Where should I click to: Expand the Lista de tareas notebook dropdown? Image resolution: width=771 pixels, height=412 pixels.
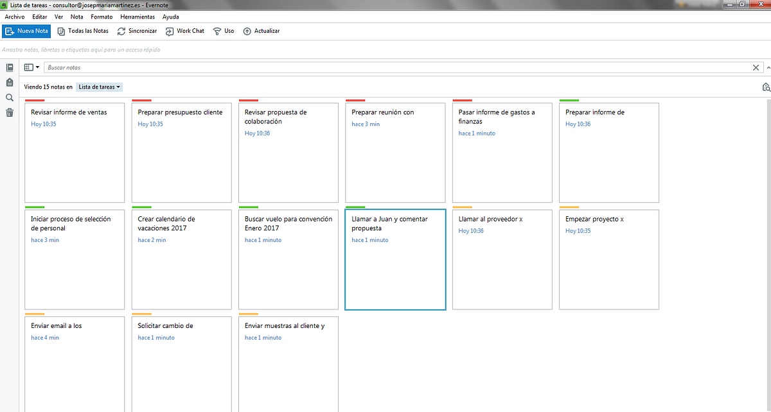point(100,87)
